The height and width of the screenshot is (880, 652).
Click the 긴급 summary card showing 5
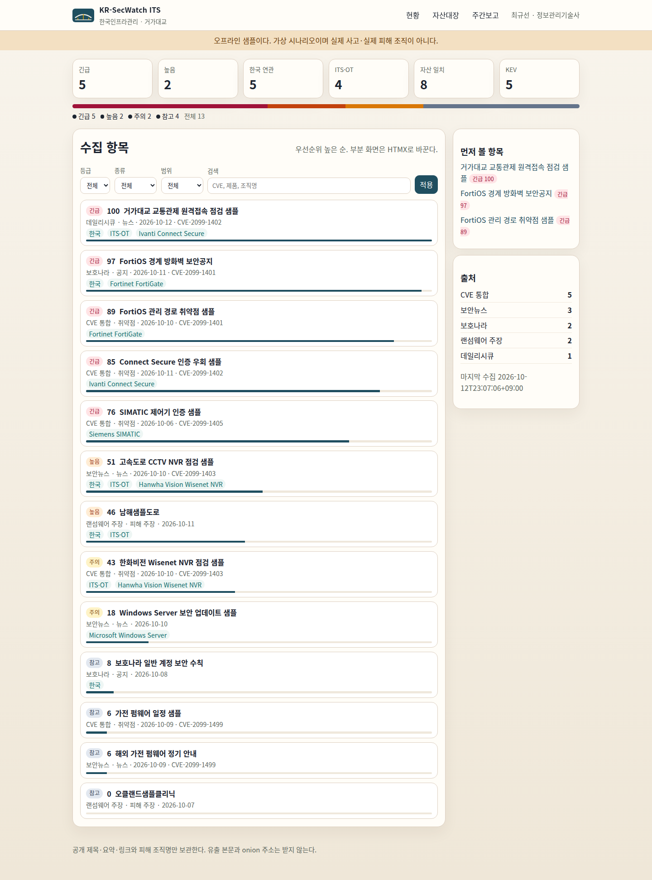point(112,78)
